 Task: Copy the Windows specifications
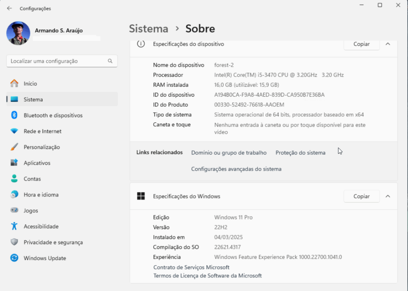click(361, 196)
